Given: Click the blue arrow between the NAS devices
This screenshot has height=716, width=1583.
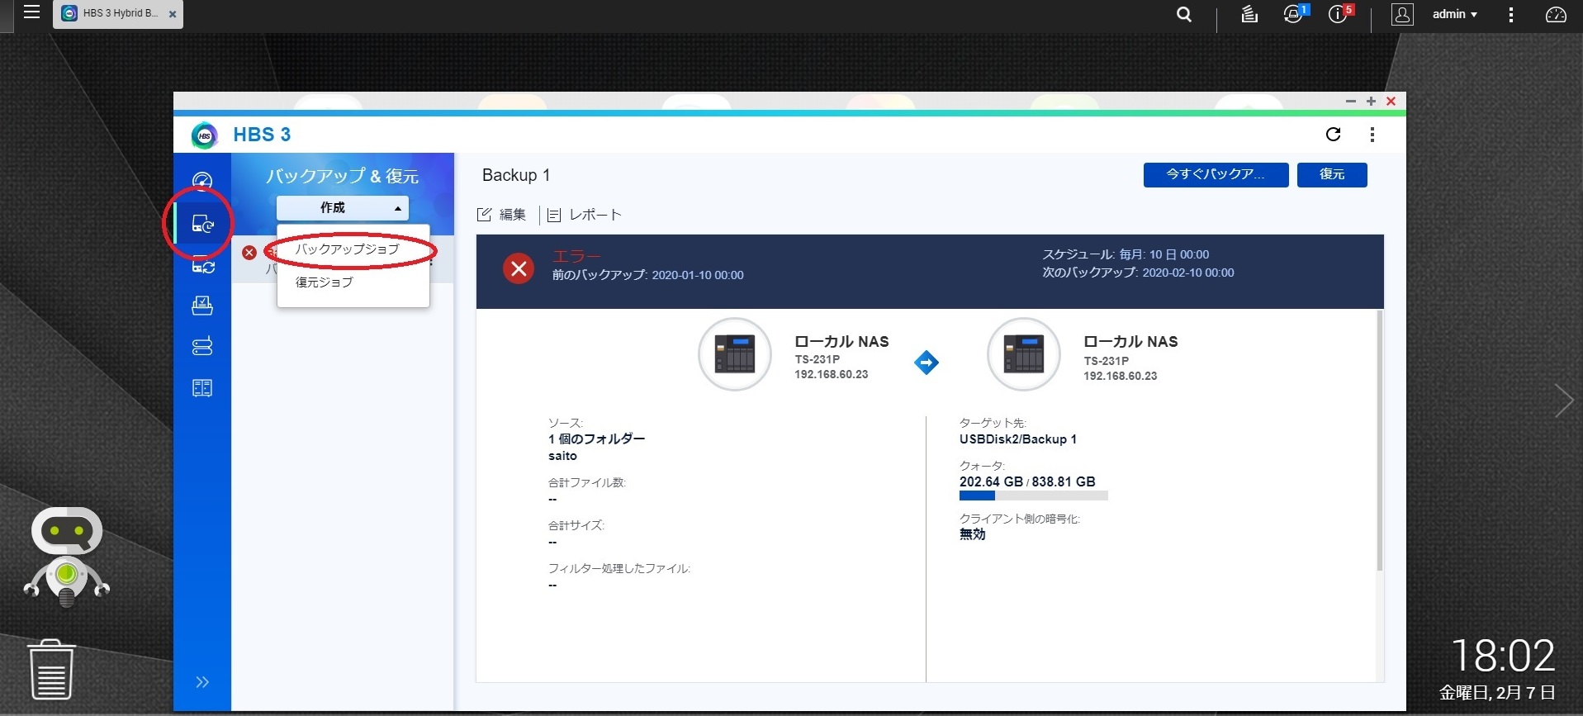Looking at the screenshot, I should tap(927, 362).
